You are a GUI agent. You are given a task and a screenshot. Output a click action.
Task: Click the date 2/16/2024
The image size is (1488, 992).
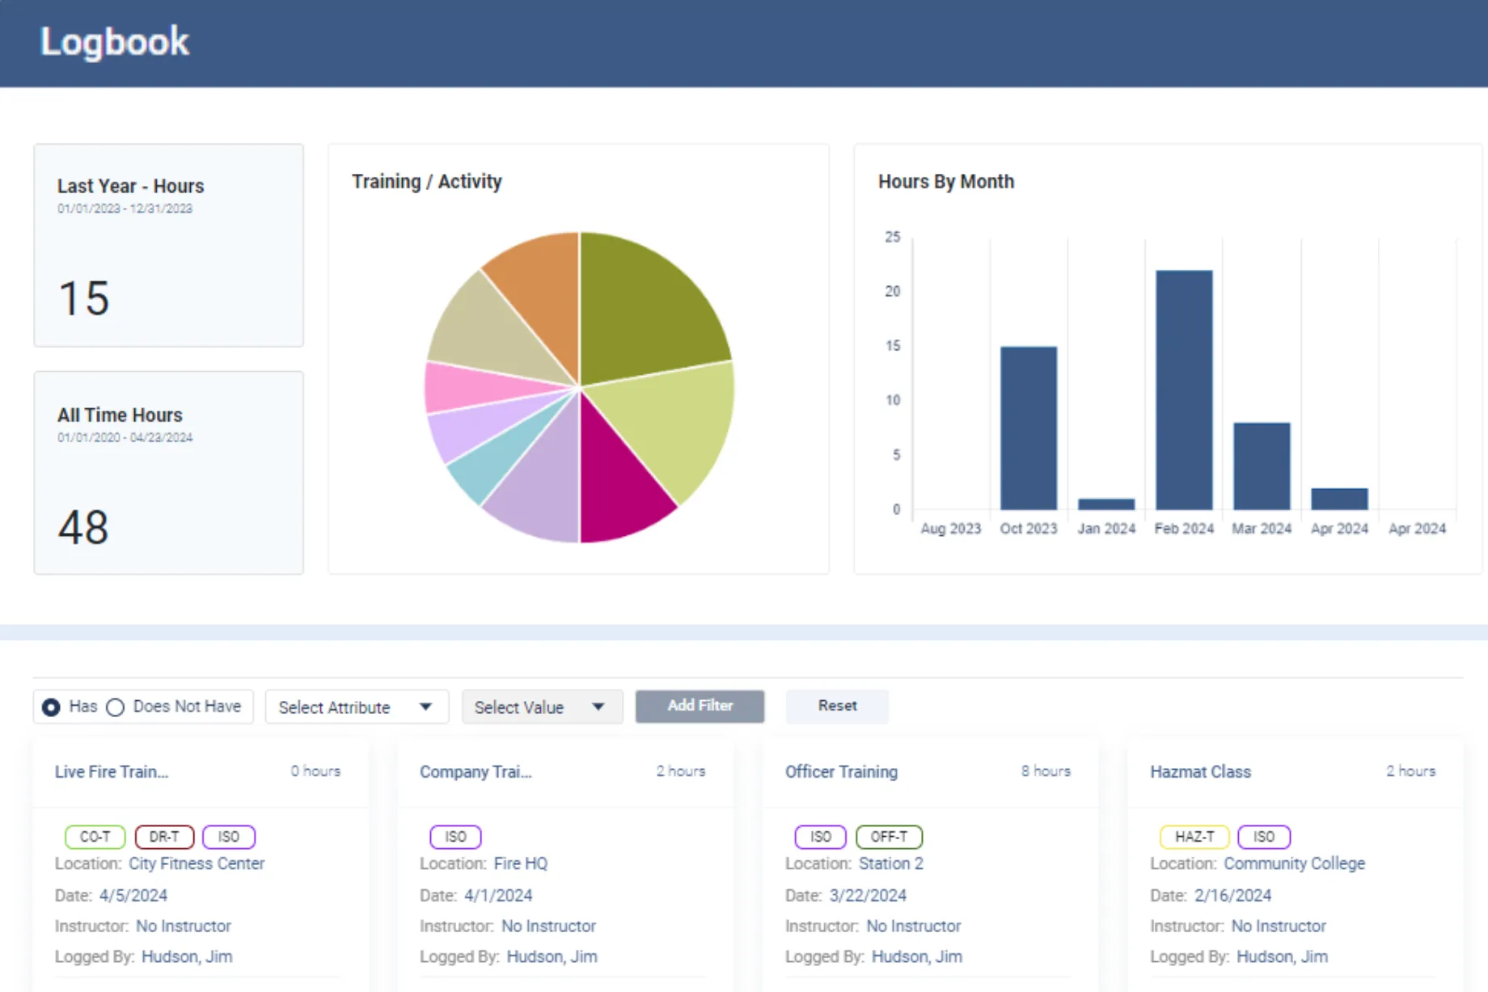[x=1233, y=896]
